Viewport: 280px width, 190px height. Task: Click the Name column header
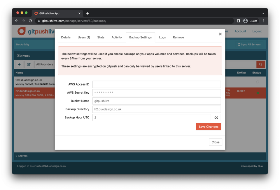point(19,73)
